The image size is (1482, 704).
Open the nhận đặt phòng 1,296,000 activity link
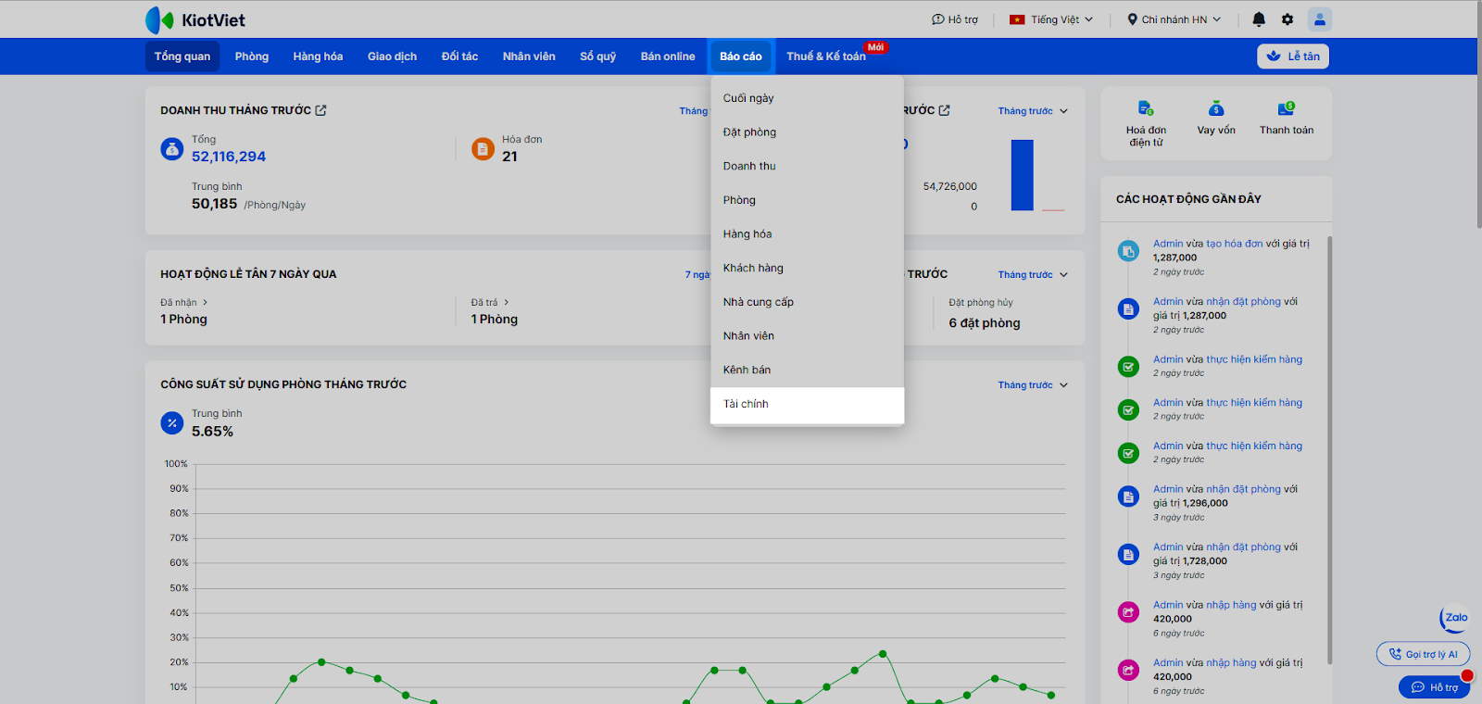[x=1243, y=489]
